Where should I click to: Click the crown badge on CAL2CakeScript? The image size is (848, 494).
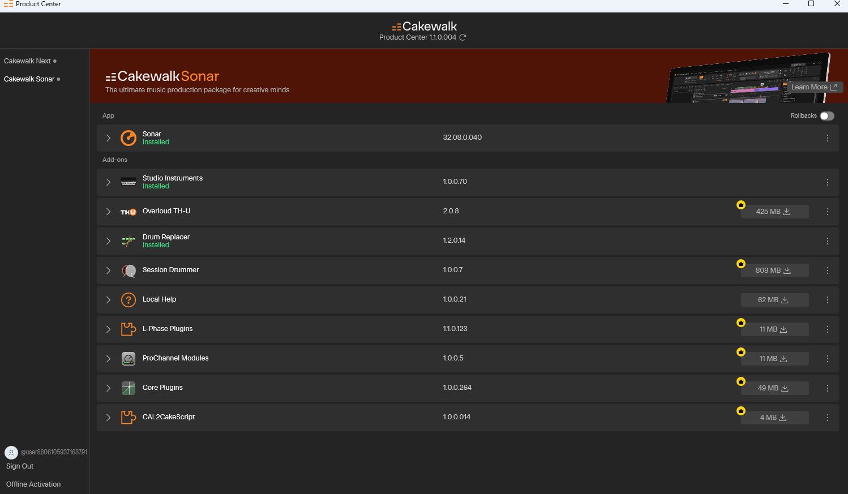coord(741,411)
